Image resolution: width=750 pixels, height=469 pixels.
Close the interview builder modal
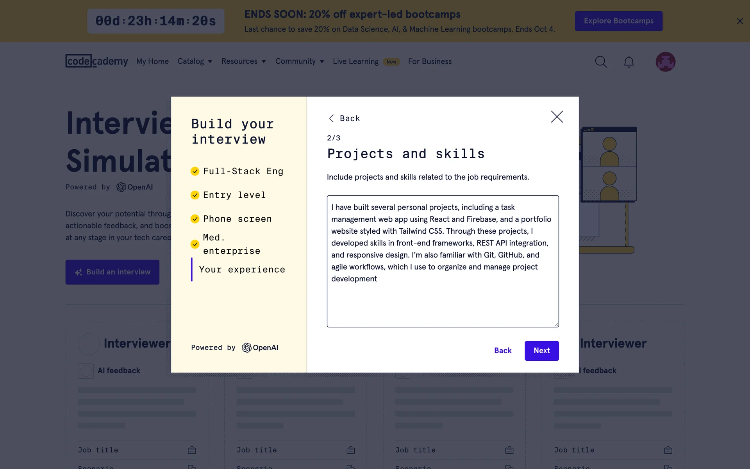point(557,116)
